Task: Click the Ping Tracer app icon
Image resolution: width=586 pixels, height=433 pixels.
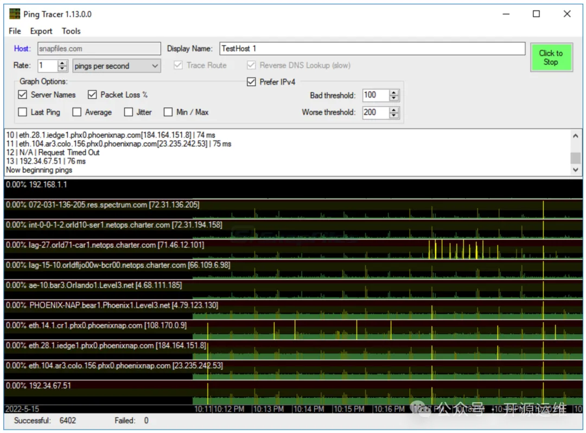Action: click(15, 14)
